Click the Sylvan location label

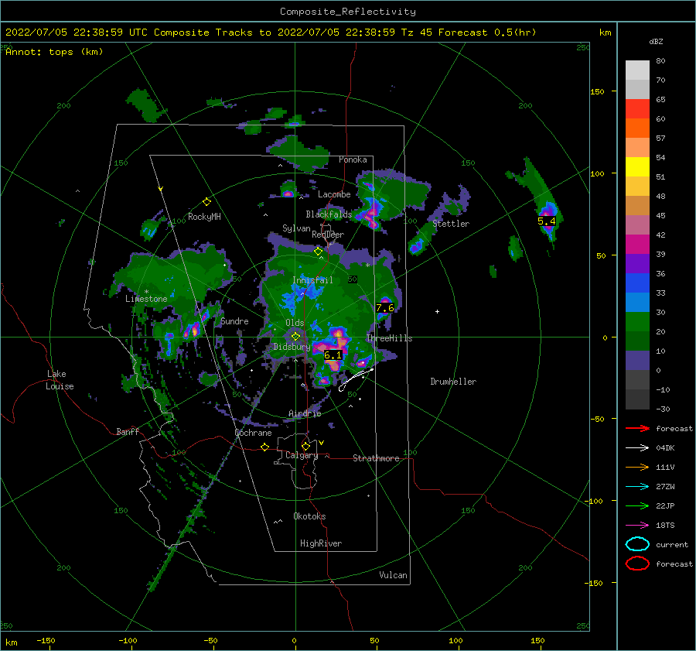click(x=296, y=228)
